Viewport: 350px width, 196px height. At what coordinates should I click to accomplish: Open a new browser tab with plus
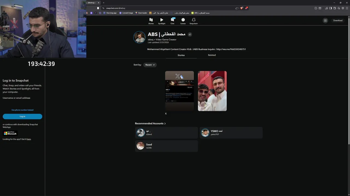pyautogui.click(x=104, y=3)
